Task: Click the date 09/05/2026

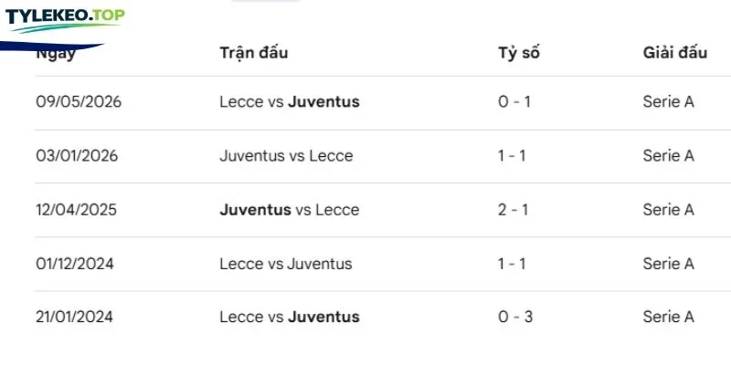Action: pyautogui.click(x=79, y=101)
